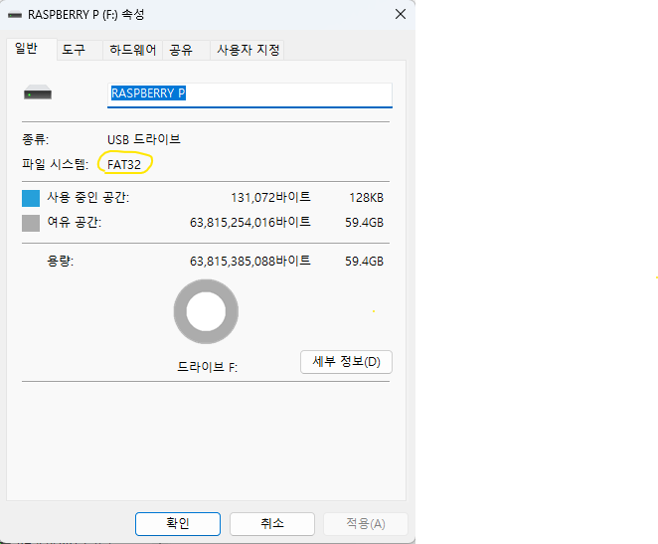This screenshot has width=658, height=544.
Task: Open the 사용자 지정 tab
Action: (x=248, y=50)
